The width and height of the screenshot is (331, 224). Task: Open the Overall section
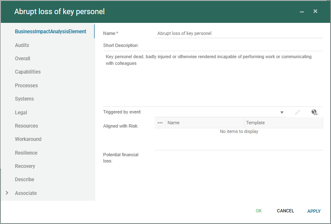pos(22,59)
